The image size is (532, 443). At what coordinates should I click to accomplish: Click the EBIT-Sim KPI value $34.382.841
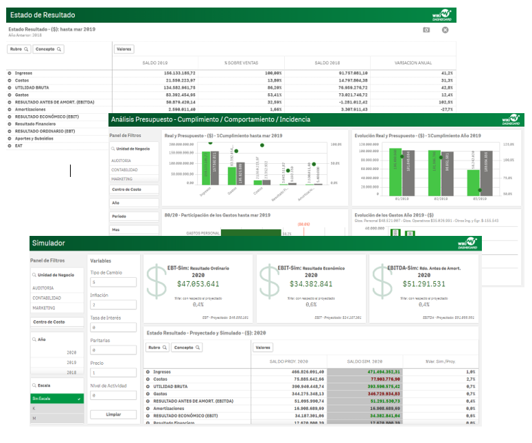click(311, 284)
